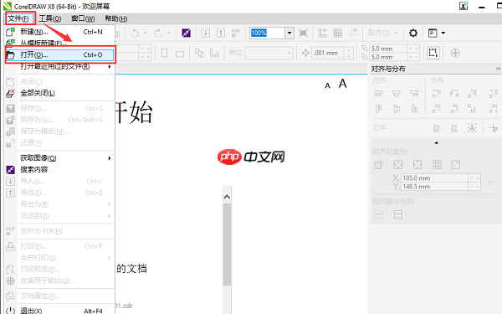The width and height of the screenshot is (502, 314).
Task: Click Distribute Top icon in 分布 section
Action: (x=436, y=109)
